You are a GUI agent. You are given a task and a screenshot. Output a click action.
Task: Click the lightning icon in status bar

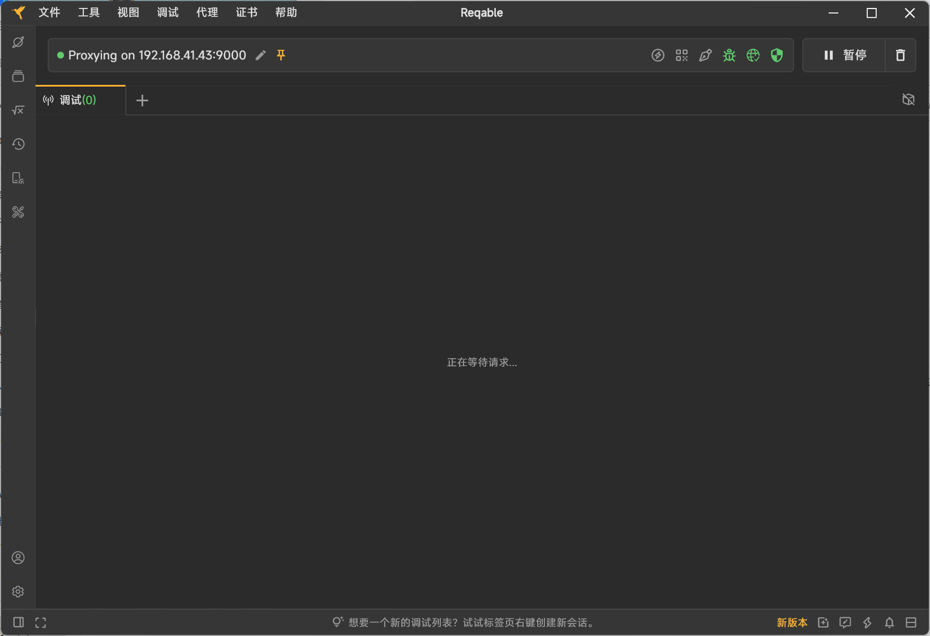click(867, 622)
